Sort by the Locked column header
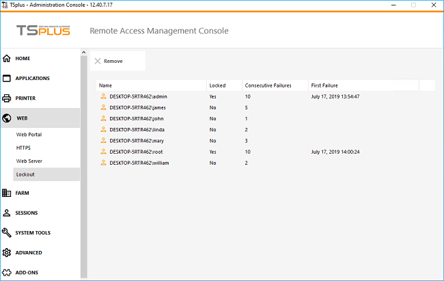 [224, 85]
